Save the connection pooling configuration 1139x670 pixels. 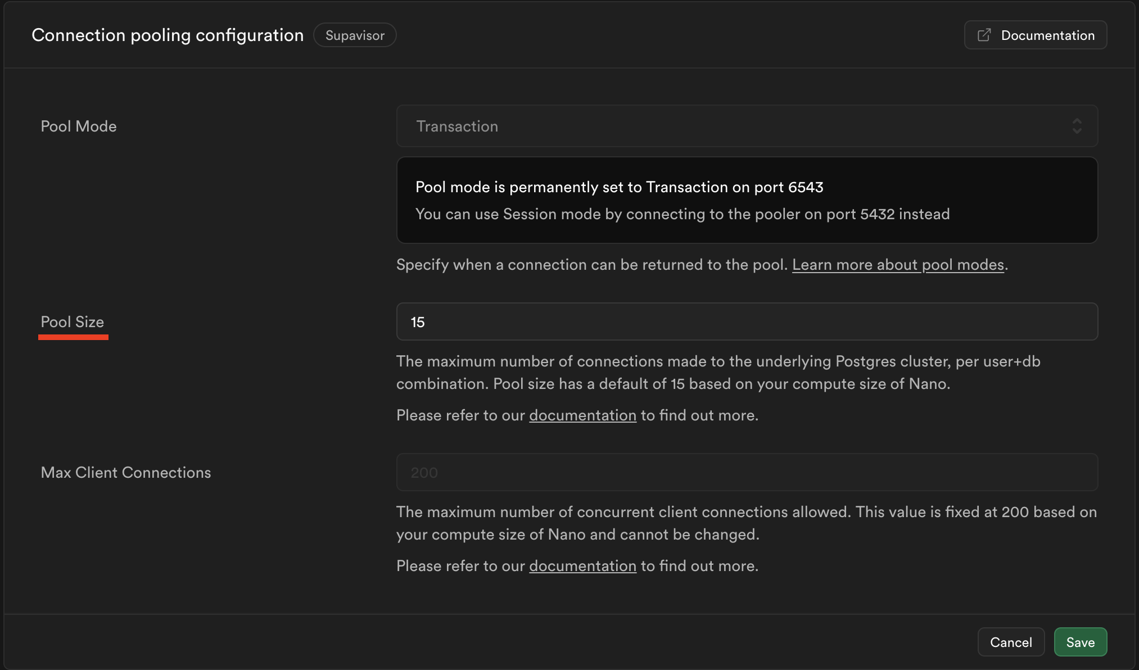(1080, 642)
